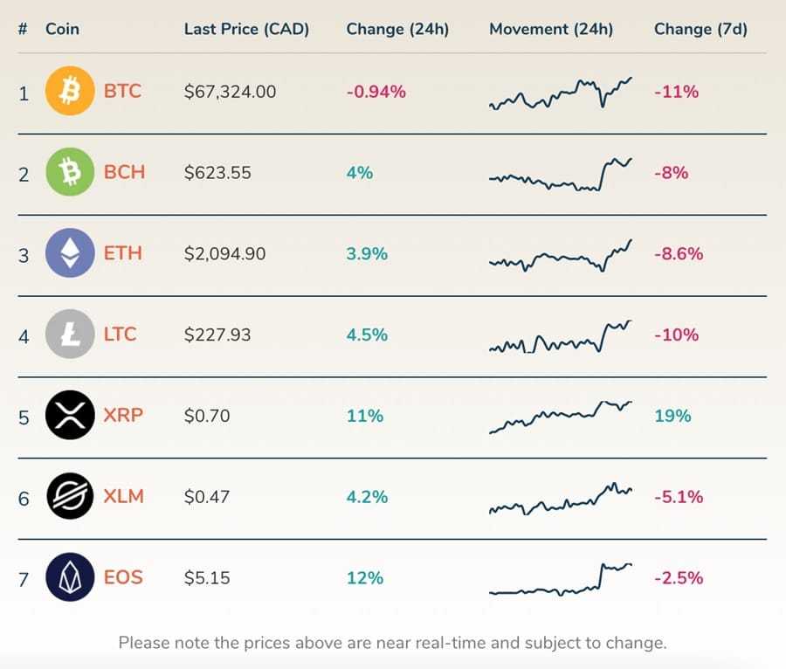This screenshot has width=786, height=669.
Task: Click the EOS dark logo icon
Action: tap(68, 577)
